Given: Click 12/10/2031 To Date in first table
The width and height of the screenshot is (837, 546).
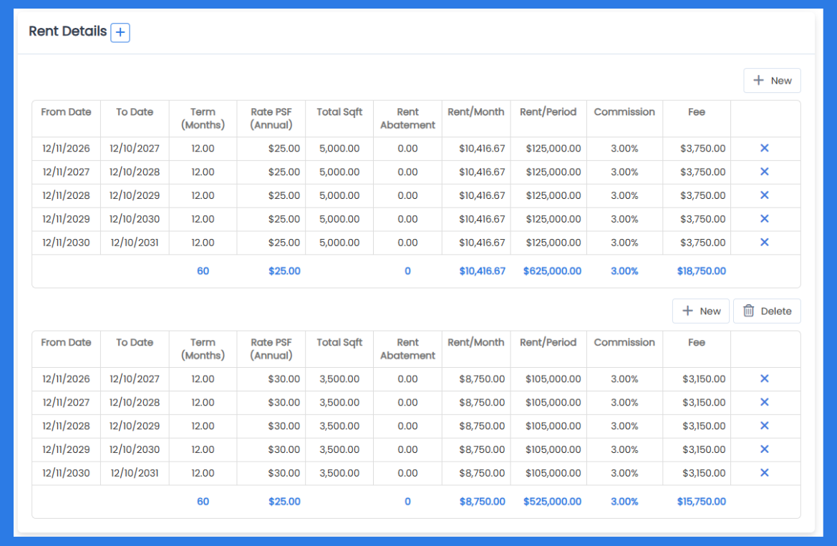Looking at the screenshot, I should (135, 243).
